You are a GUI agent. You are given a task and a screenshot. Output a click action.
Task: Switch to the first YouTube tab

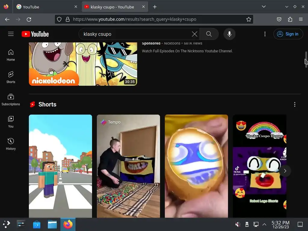tap(47, 7)
